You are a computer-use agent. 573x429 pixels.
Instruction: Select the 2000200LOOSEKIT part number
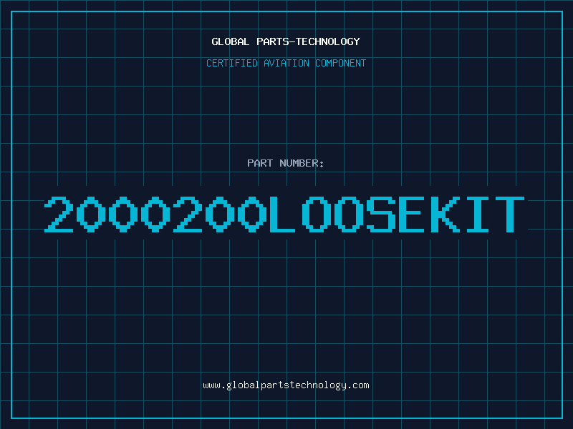coord(284,214)
